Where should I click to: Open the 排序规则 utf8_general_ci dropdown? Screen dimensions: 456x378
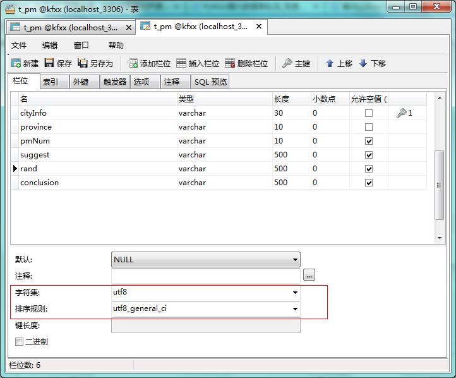[295, 308]
